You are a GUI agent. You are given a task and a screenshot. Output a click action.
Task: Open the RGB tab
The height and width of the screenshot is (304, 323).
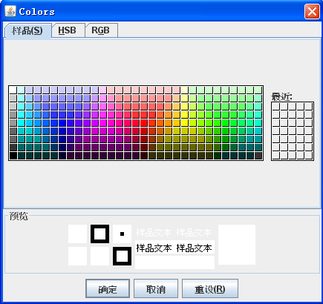[x=100, y=30]
